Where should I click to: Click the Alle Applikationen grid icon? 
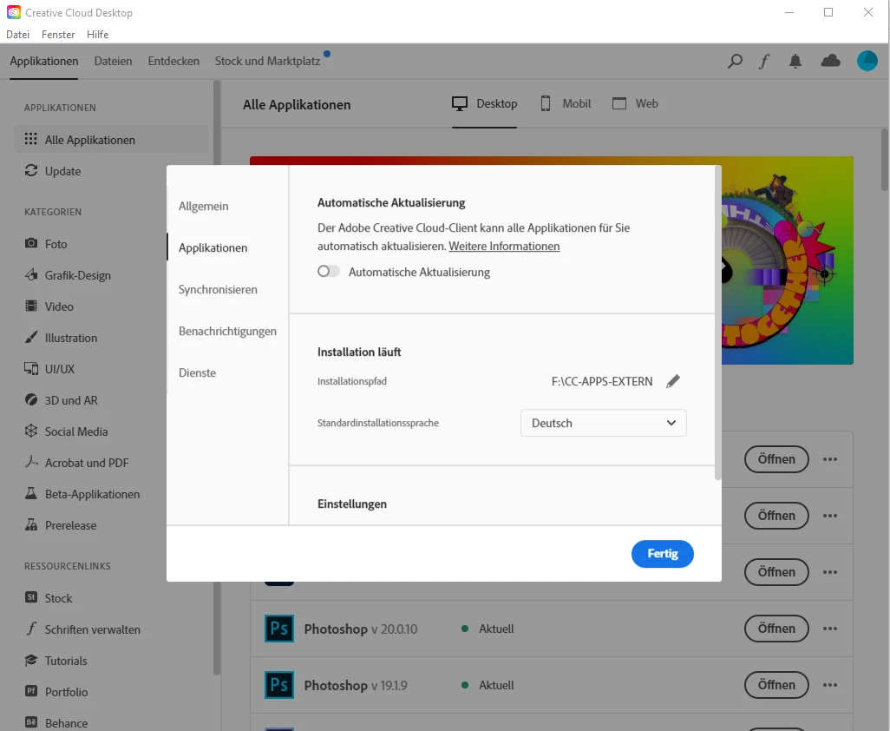pyautogui.click(x=31, y=139)
